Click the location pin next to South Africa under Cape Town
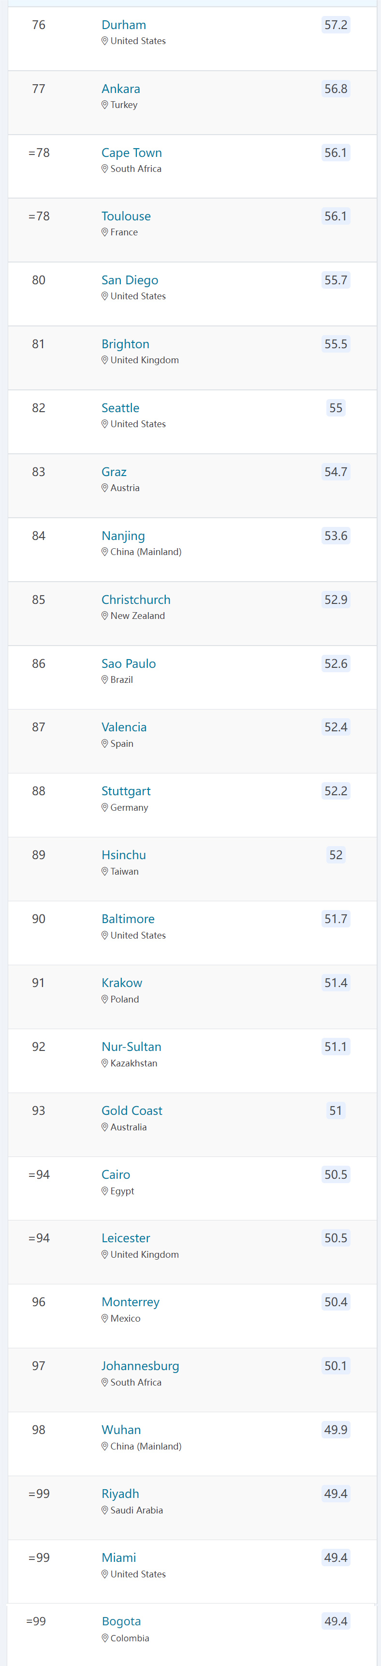The image size is (381, 1666). [x=104, y=168]
